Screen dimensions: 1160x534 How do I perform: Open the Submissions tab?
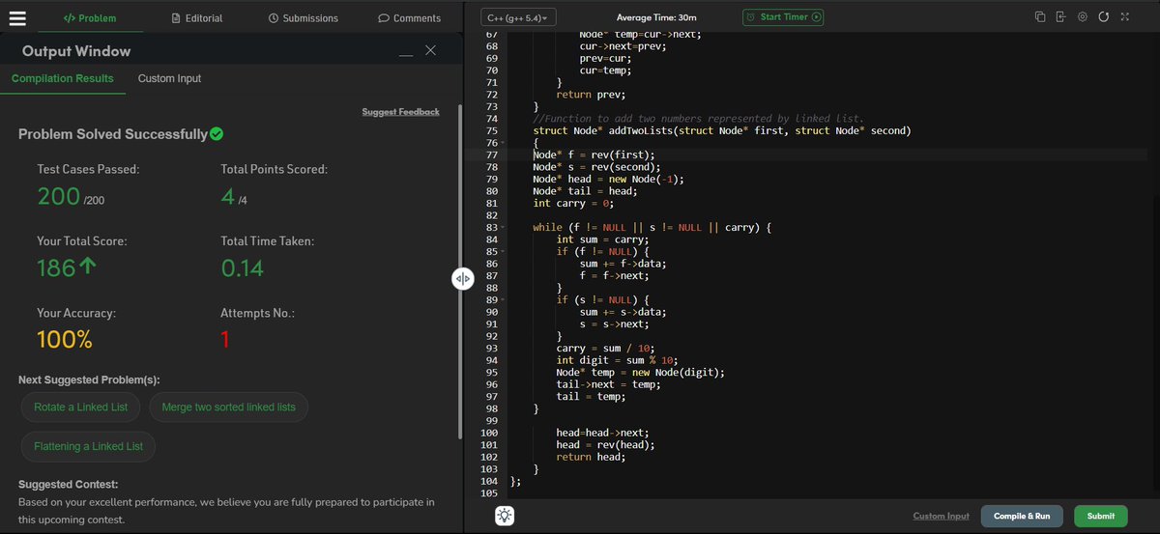point(304,18)
